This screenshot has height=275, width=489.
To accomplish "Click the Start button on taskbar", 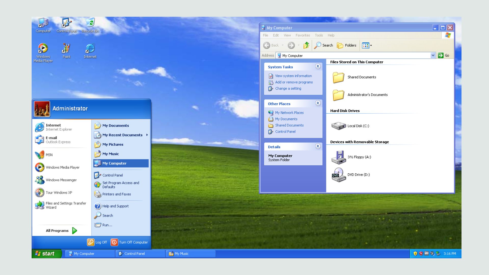I will [x=47, y=254].
